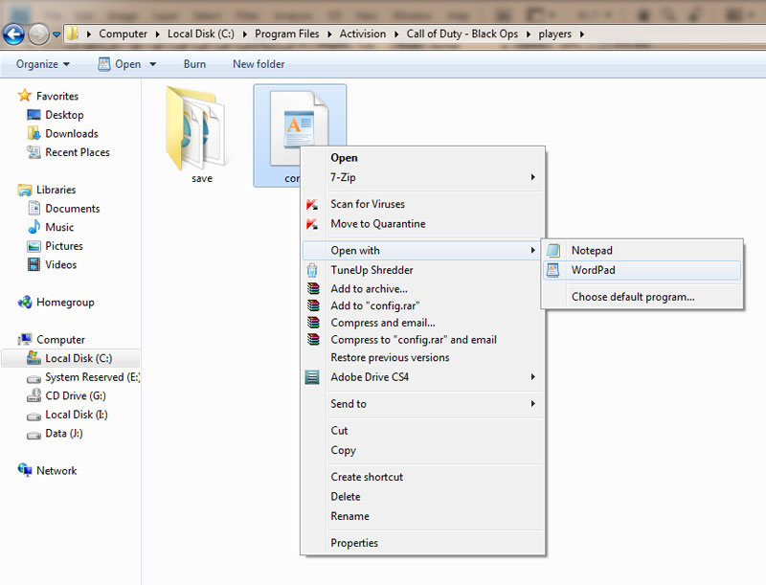Click the Kaspersky icon beside Move to Quarantine

coord(312,224)
